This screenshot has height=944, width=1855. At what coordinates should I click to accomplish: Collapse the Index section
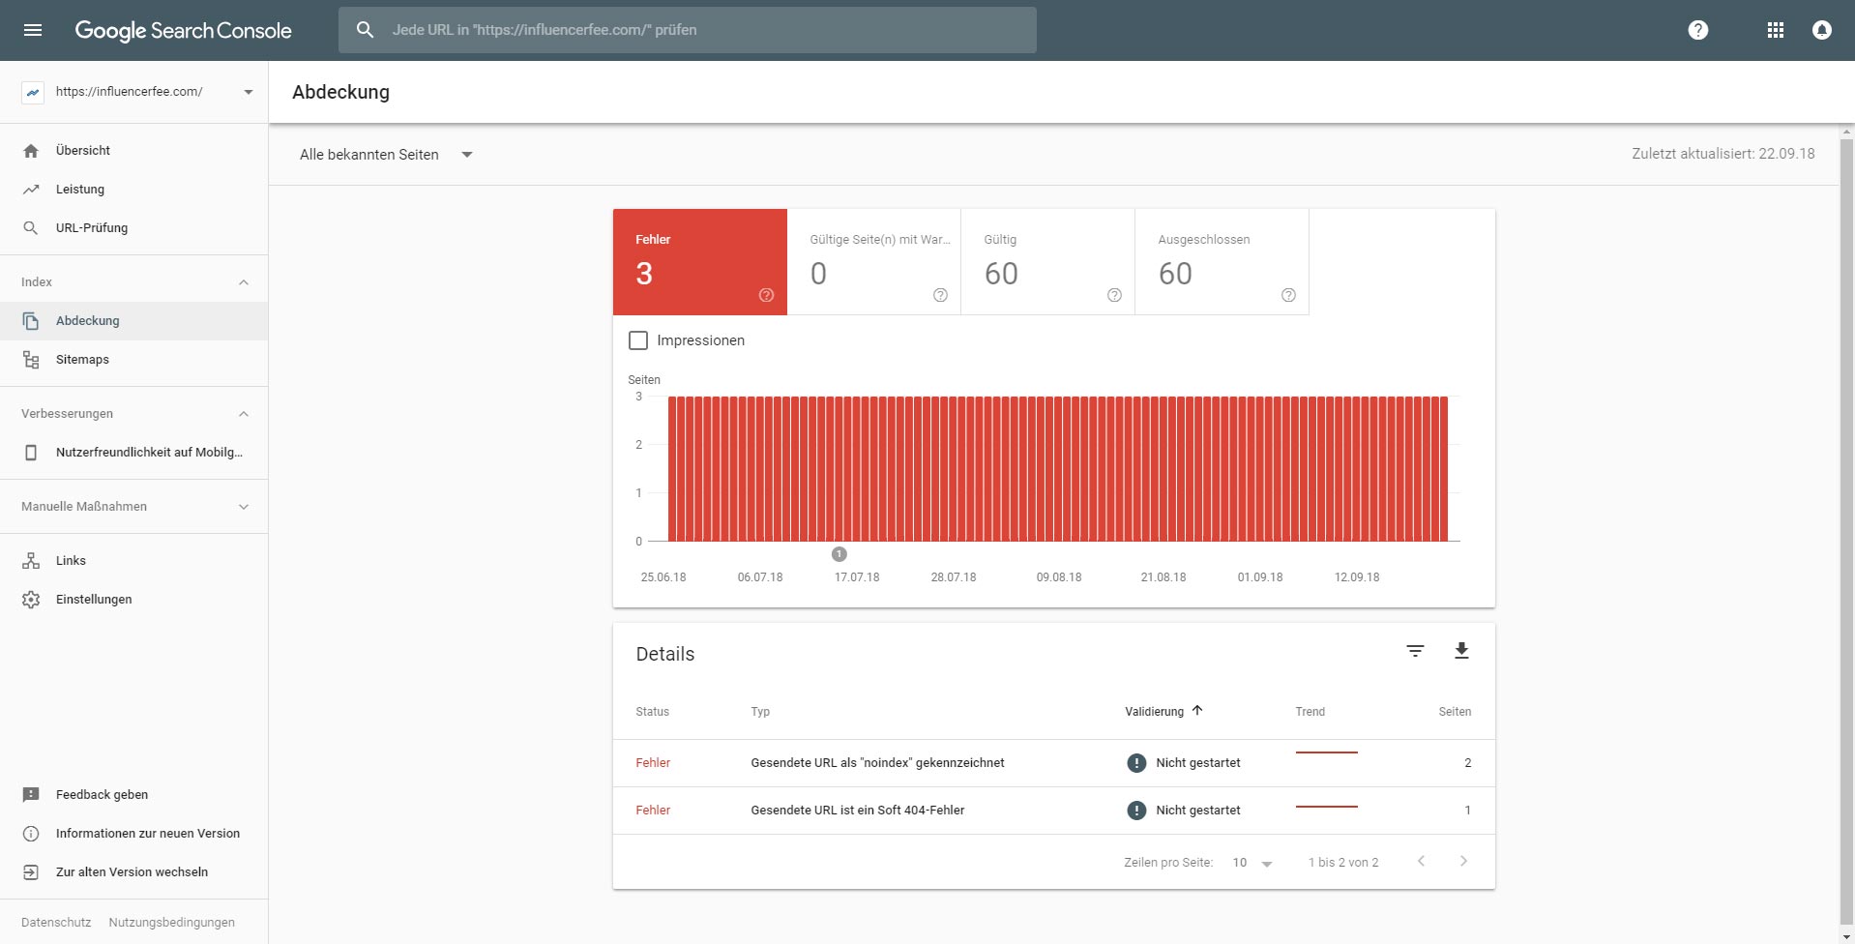pos(134,282)
